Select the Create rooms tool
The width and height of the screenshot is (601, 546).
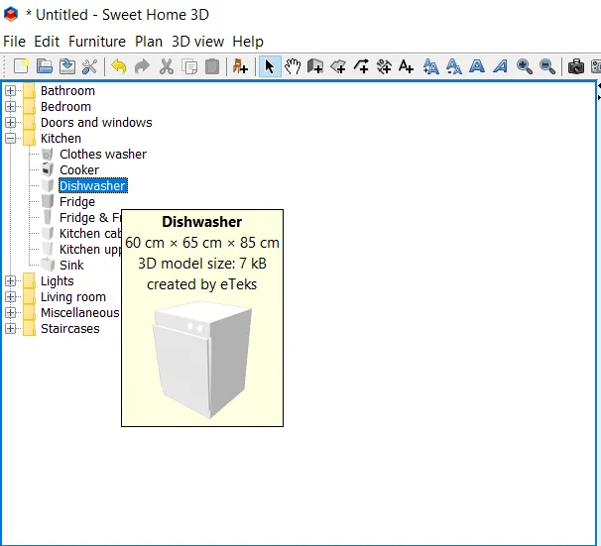[338, 66]
